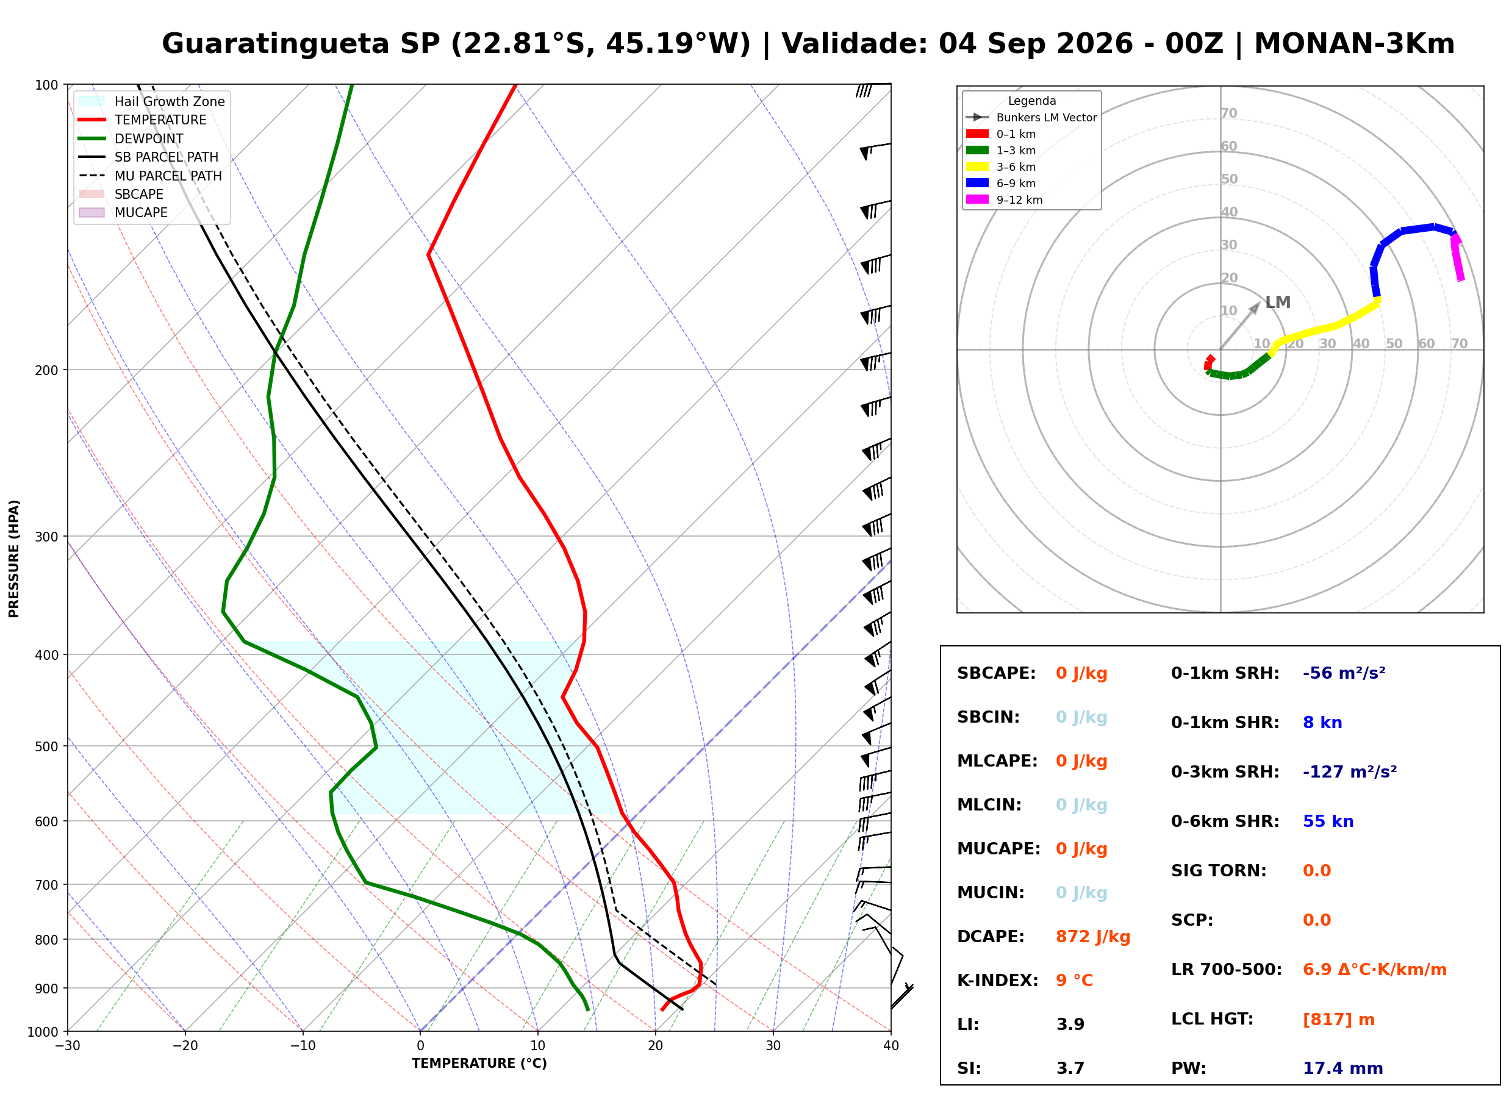The width and height of the screenshot is (1509, 1116).
Task: Click the magenta 9–12 km legend swatch
Action: click(x=977, y=199)
